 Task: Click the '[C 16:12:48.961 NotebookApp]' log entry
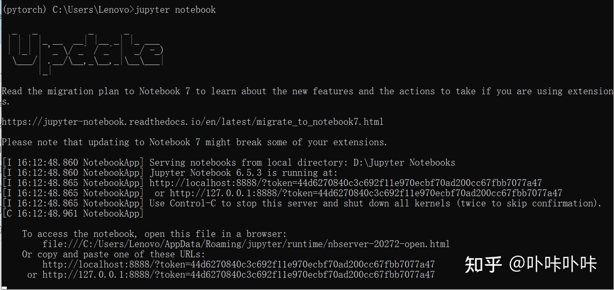[x=73, y=214]
